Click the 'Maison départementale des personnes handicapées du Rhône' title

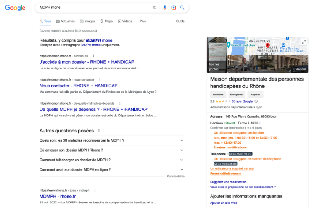(257, 82)
